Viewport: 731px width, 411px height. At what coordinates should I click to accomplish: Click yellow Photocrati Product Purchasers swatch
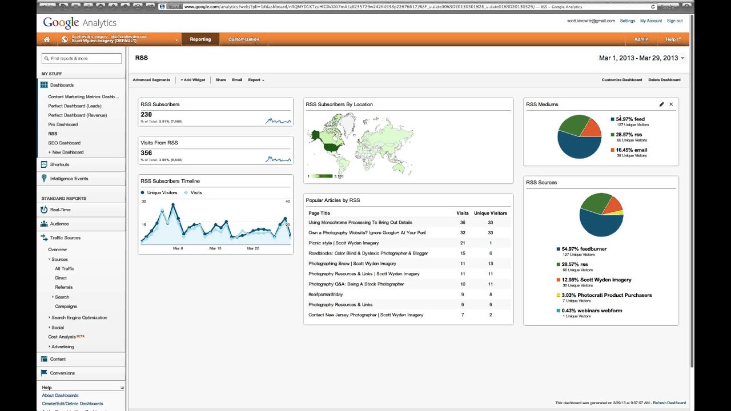tap(559, 295)
